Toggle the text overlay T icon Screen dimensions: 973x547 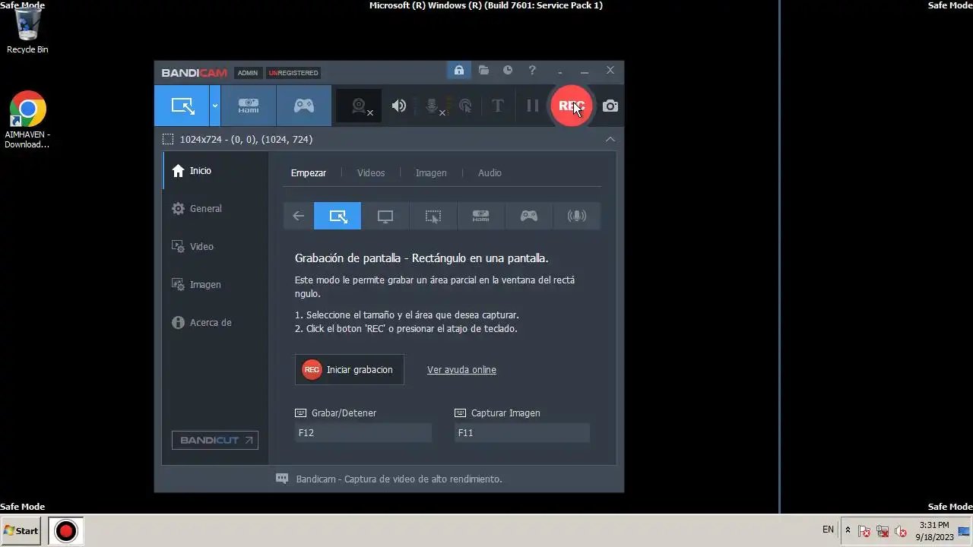click(498, 106)
